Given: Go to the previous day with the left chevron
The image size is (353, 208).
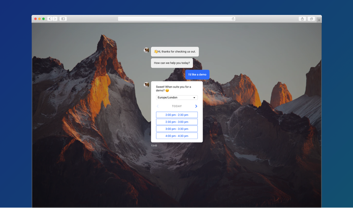Looking at the screenshot, I should click(x=158, y=106).
